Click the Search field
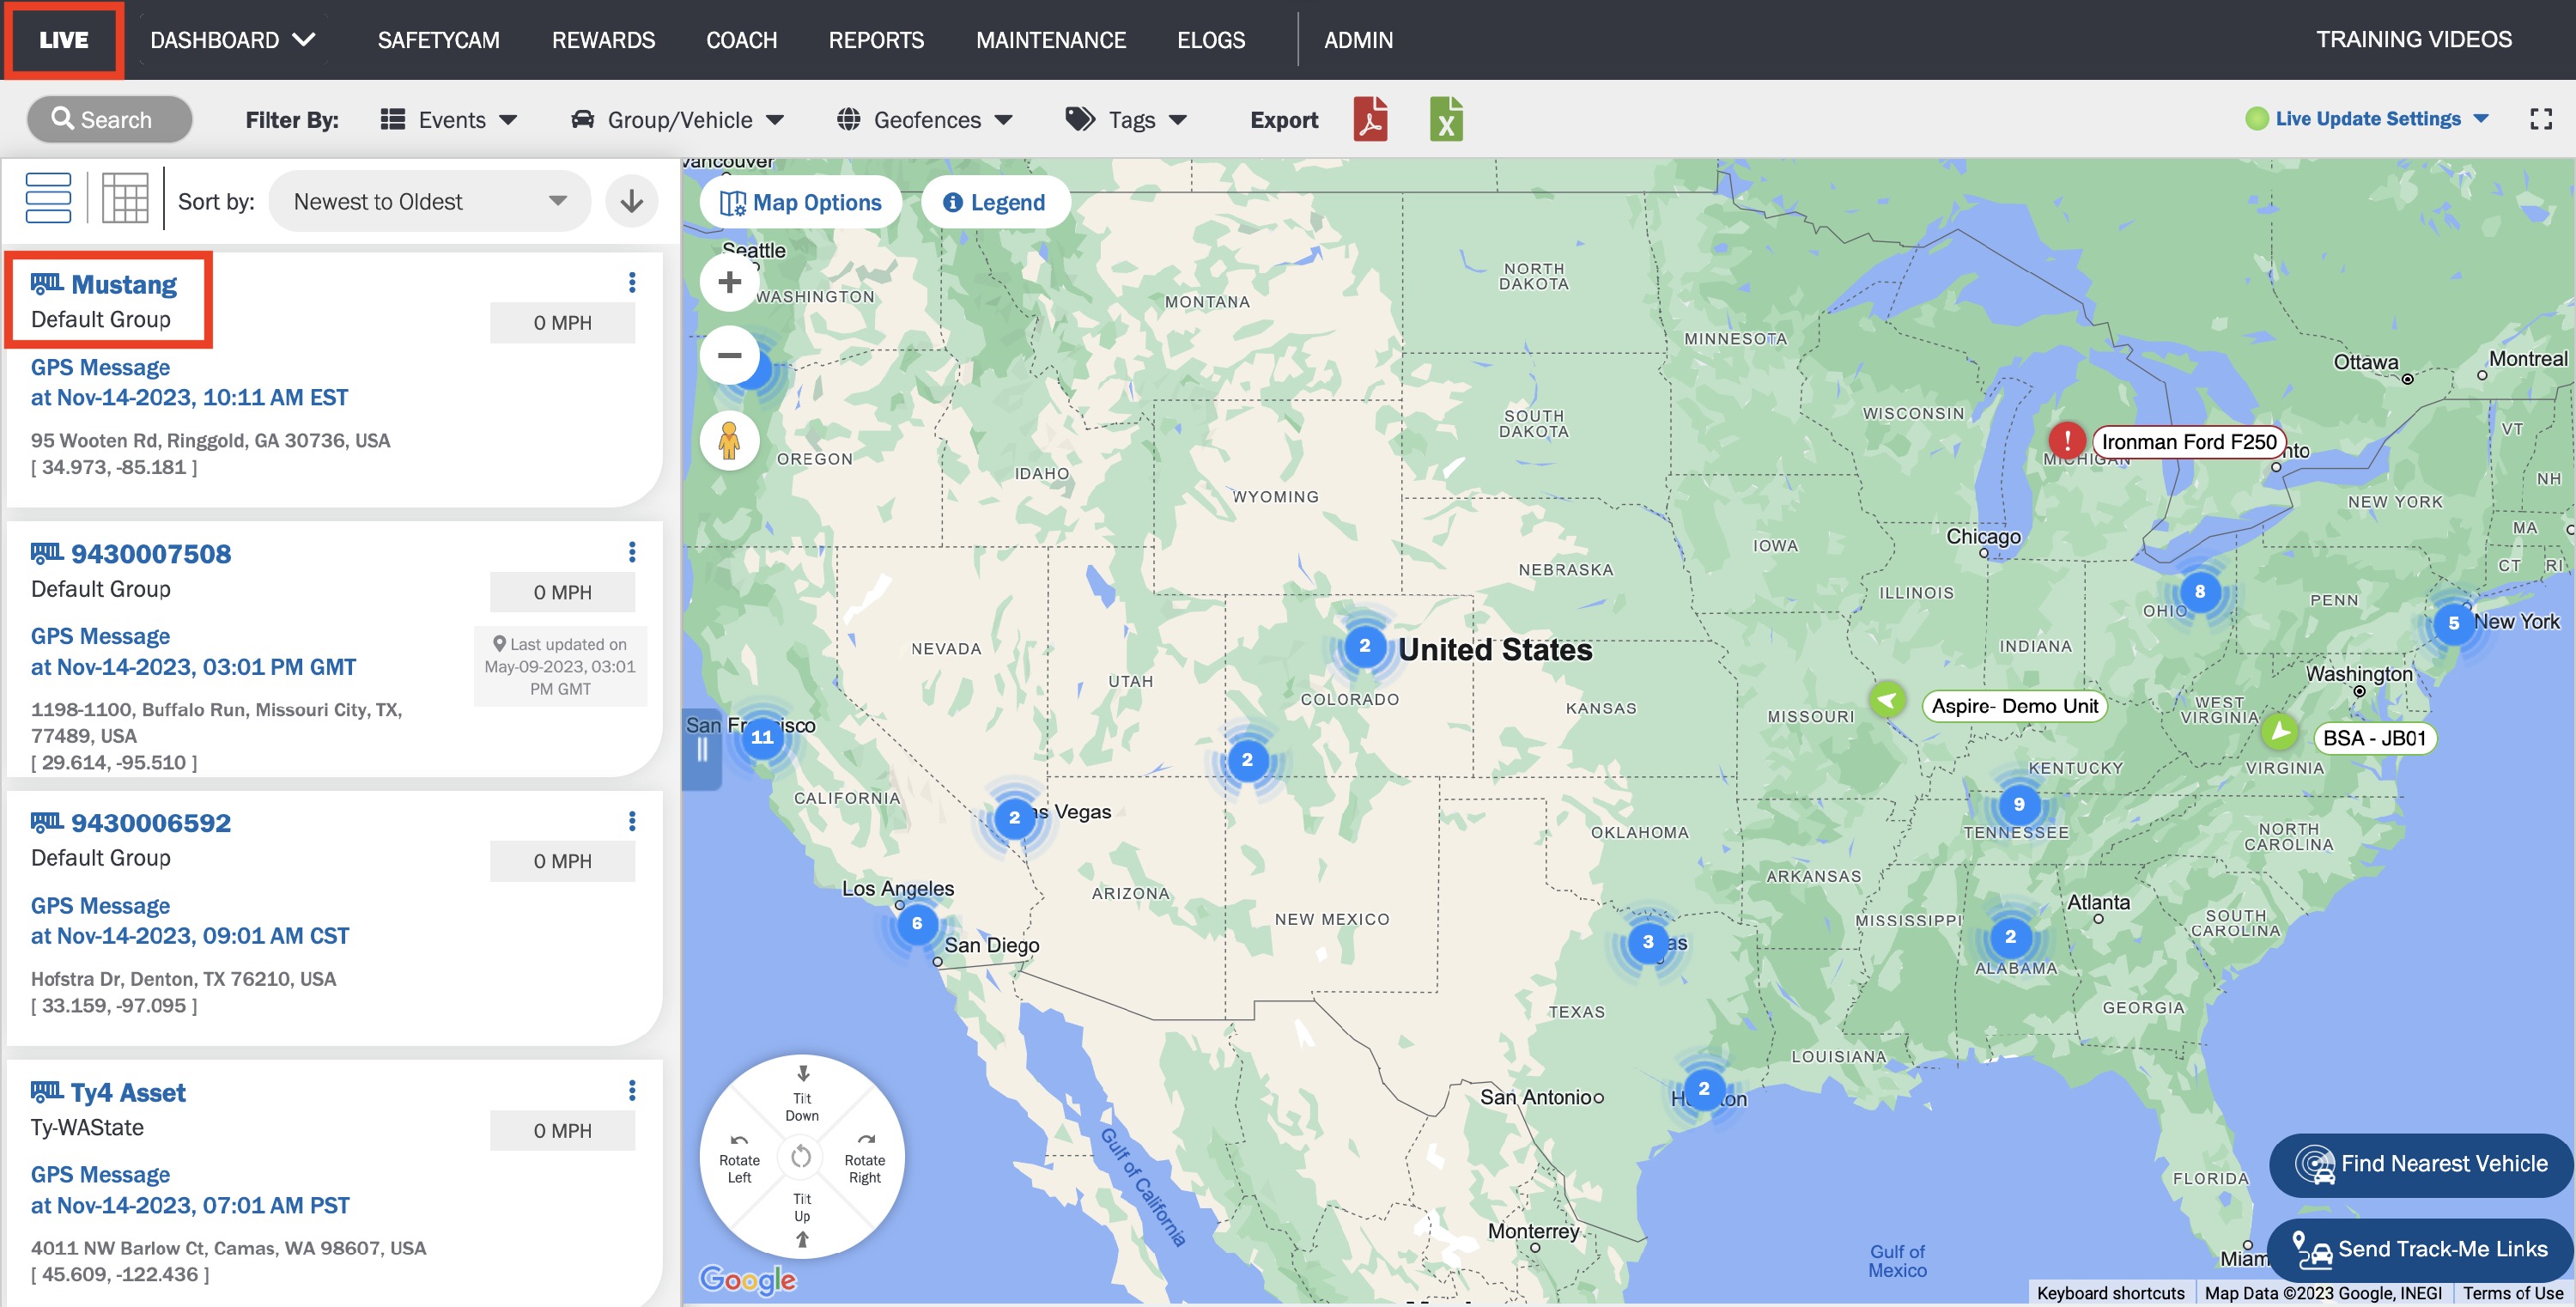The width and height of the screenshot is (2576, 1307). (110, 119)
